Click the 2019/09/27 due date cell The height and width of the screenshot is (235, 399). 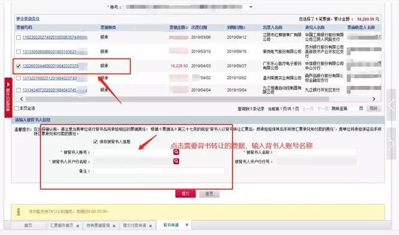237,66
